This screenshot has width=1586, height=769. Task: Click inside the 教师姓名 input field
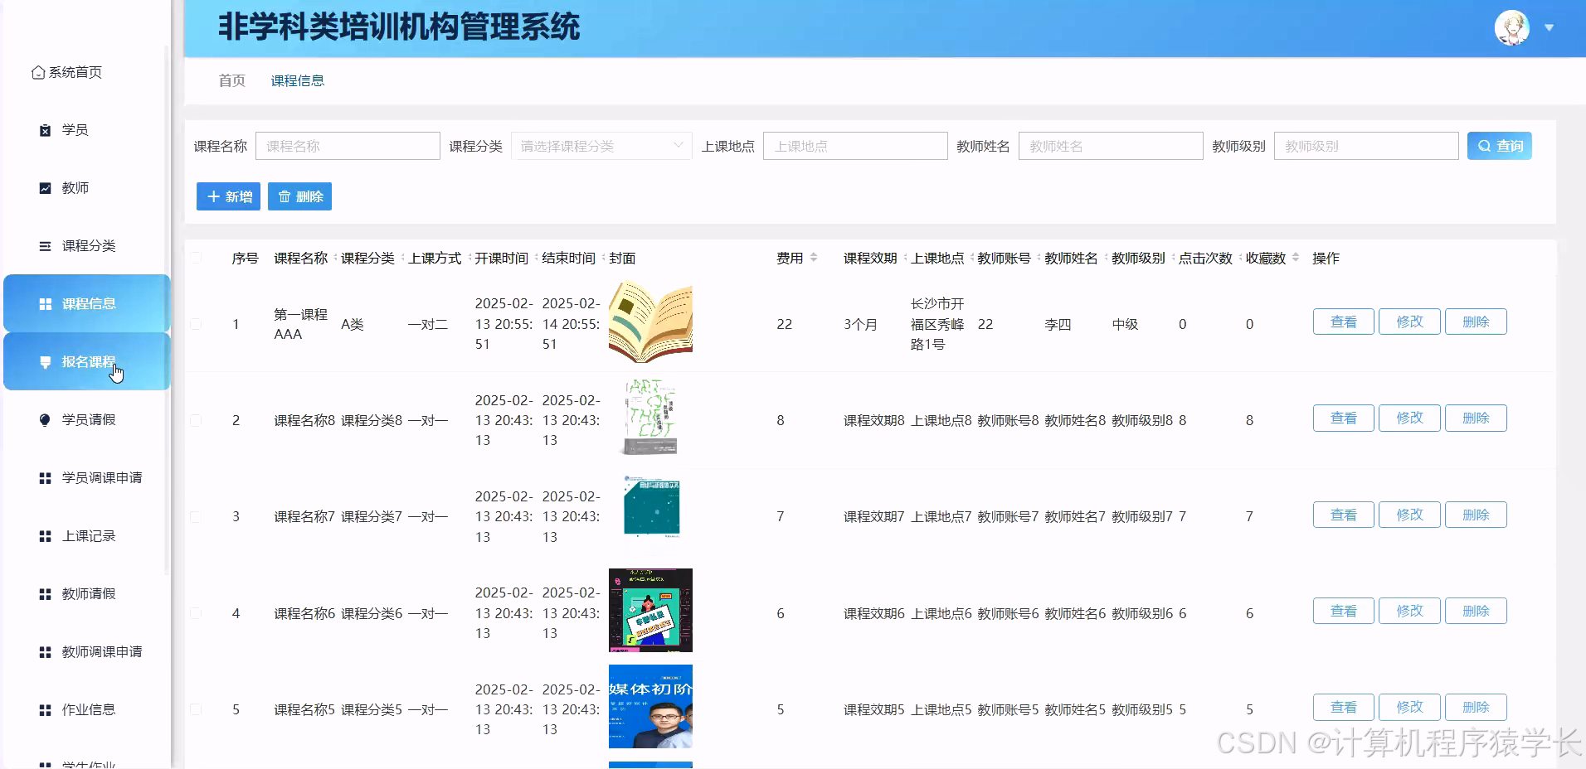pyautogui.click(x=1110, y=145)
